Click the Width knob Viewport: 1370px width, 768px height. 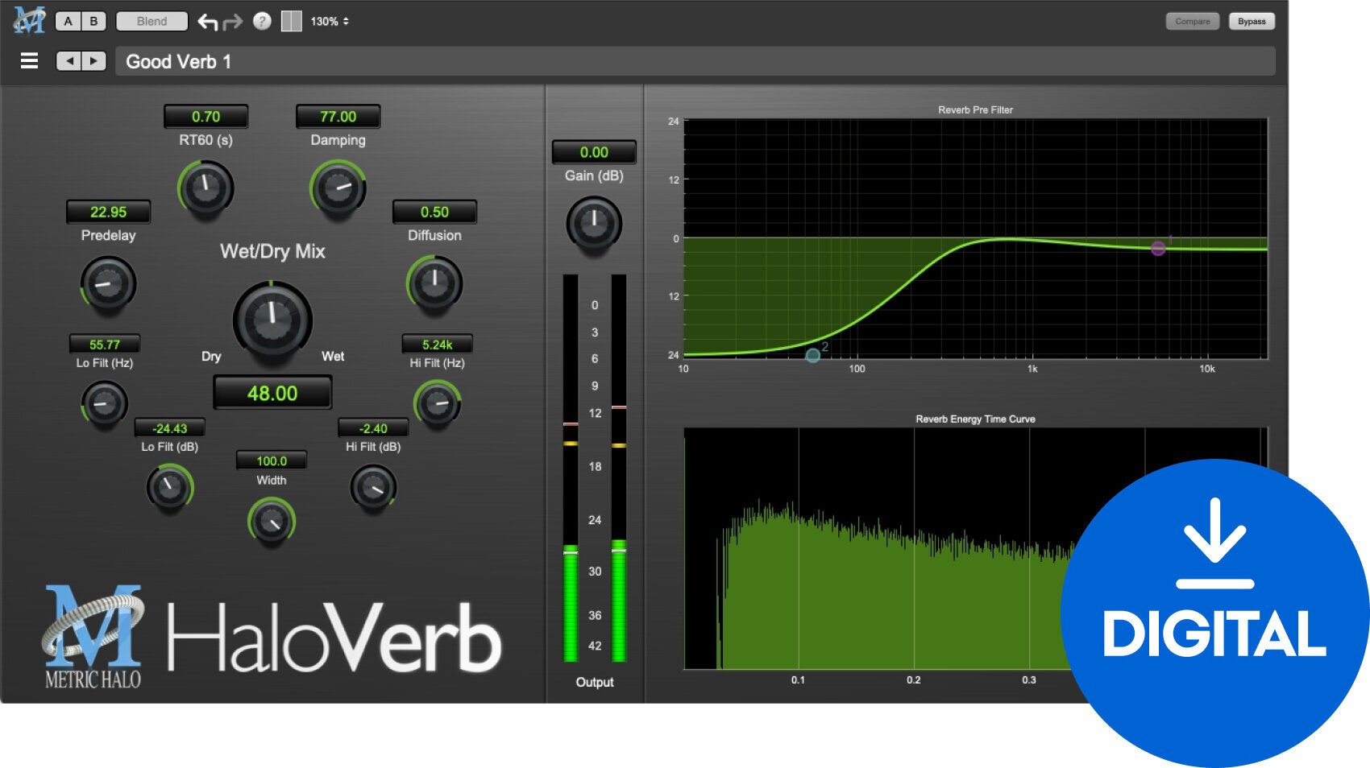(x=272, y=522)
